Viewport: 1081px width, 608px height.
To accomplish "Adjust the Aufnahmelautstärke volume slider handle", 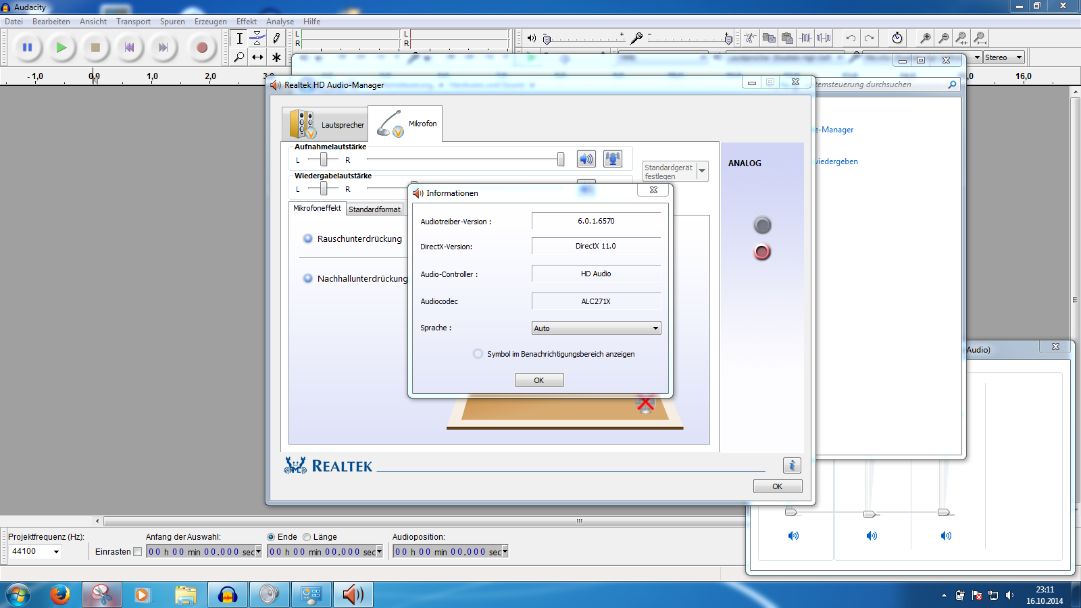I will click(x=561, y=159).
